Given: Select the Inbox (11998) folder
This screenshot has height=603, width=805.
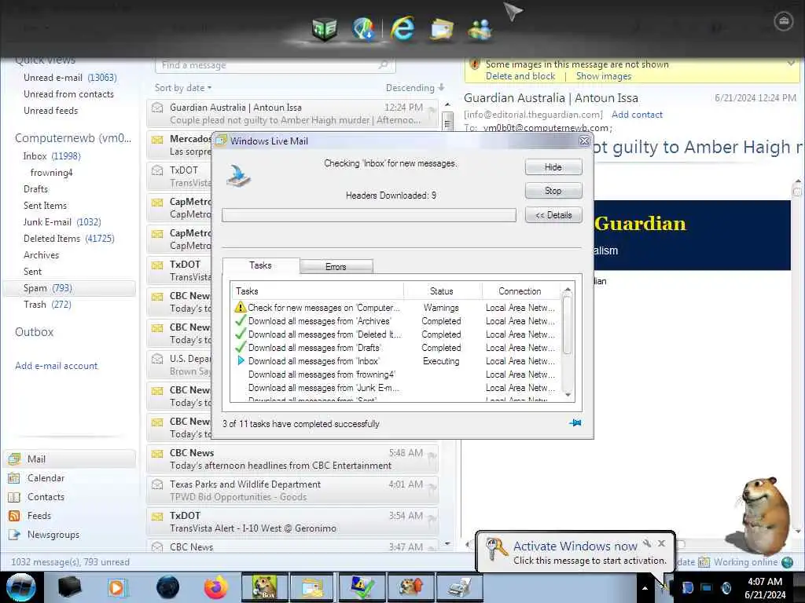Looking at the screenshot, I should coord(52,156).
